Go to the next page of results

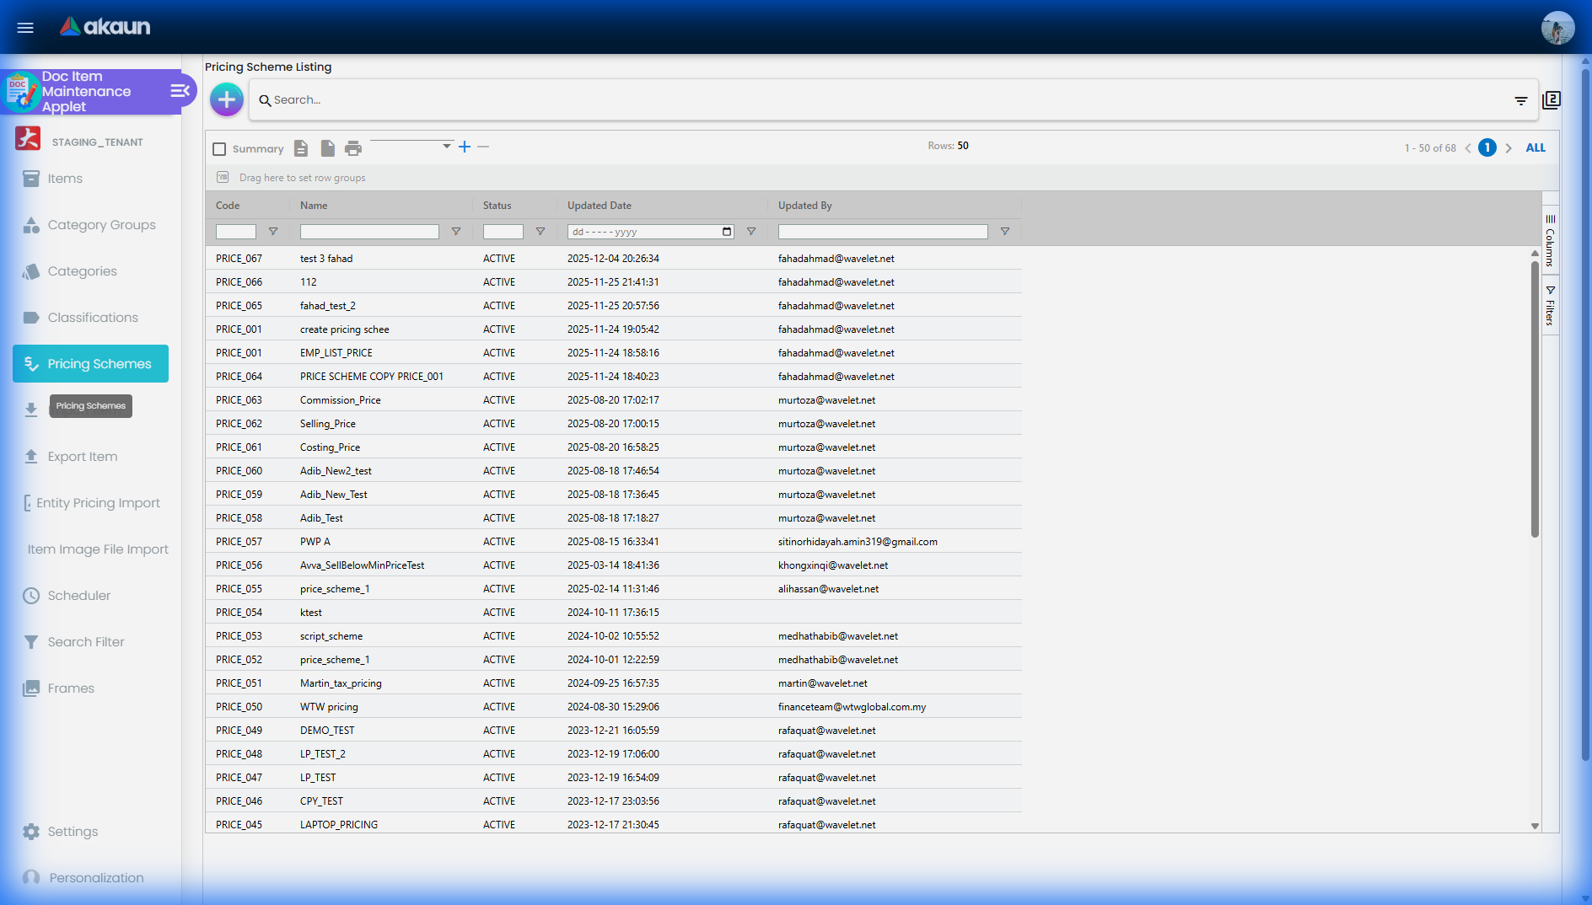click(x=1509, y=148)
